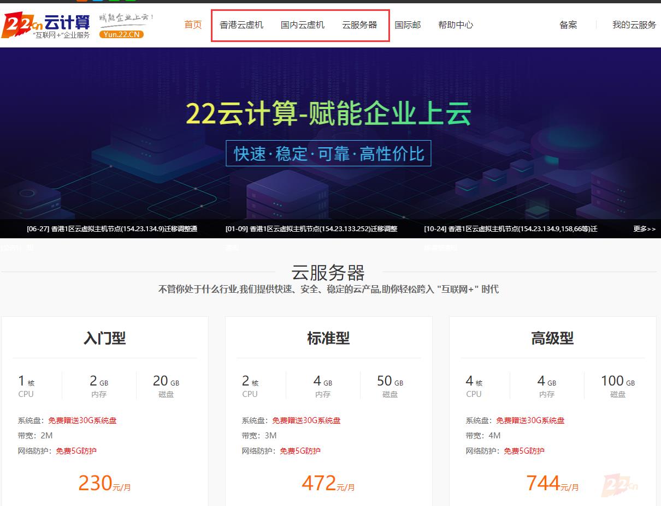Go to 云服务器 in the top menu

[x=359, y=25]
